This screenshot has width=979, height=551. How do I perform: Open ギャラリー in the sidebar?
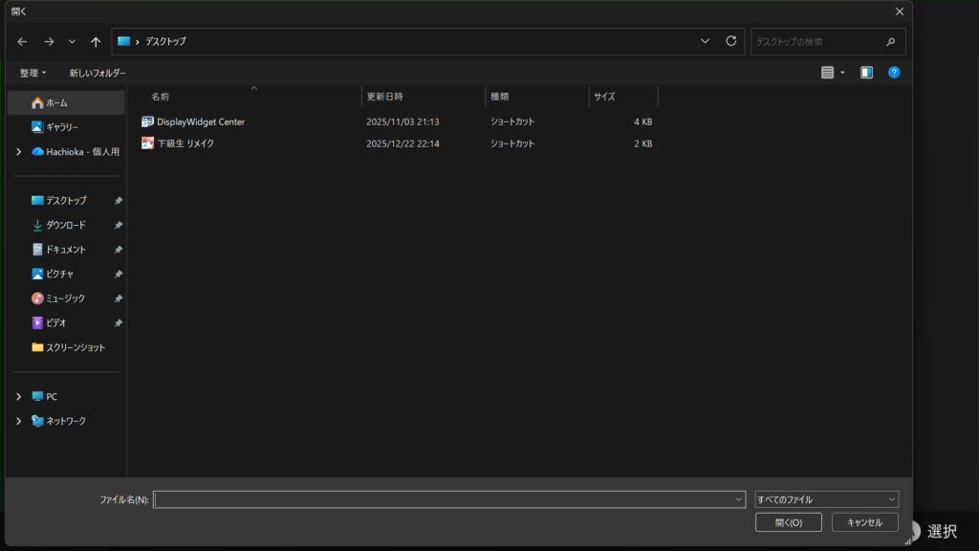point(62,127)
